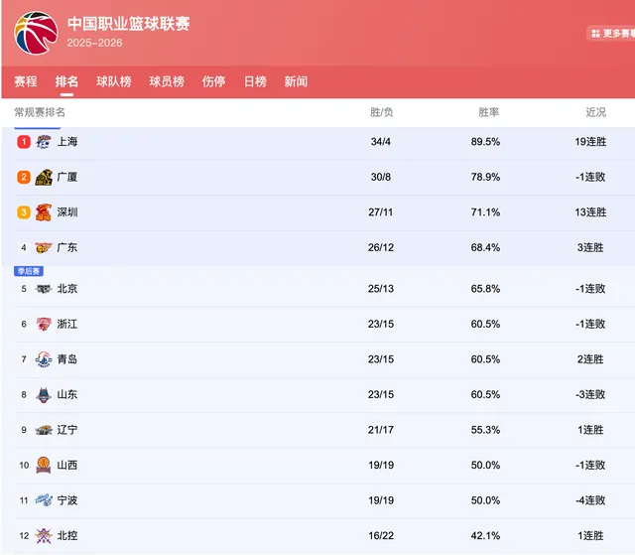
Task: Click the 78.9% win rate value
Action: click(x=485, y=177)
